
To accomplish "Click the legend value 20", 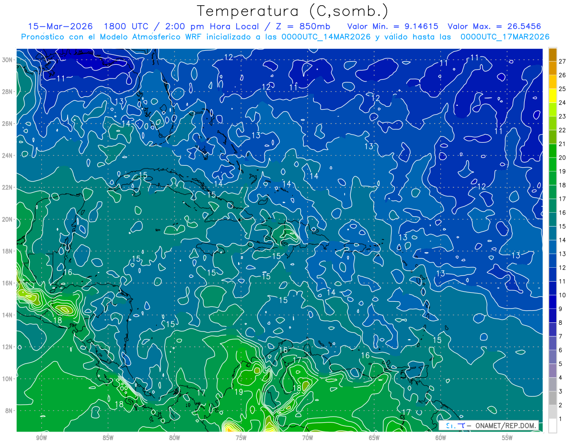I will pyautogui.click(x=563, y=158).
